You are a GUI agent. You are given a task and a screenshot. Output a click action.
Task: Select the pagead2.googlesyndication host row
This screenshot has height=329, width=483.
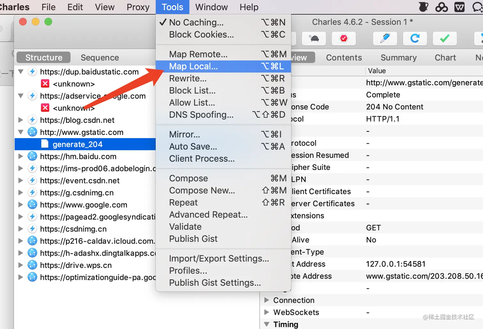(x=85, y=217)
